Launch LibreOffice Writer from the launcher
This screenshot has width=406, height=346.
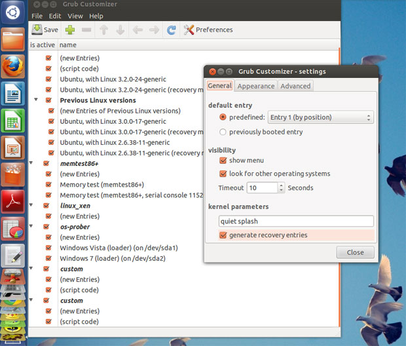13,94
